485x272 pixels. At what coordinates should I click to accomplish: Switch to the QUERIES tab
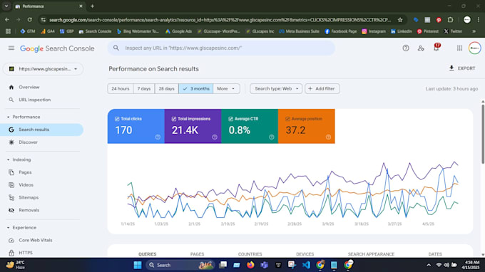(x=147, y=254)
